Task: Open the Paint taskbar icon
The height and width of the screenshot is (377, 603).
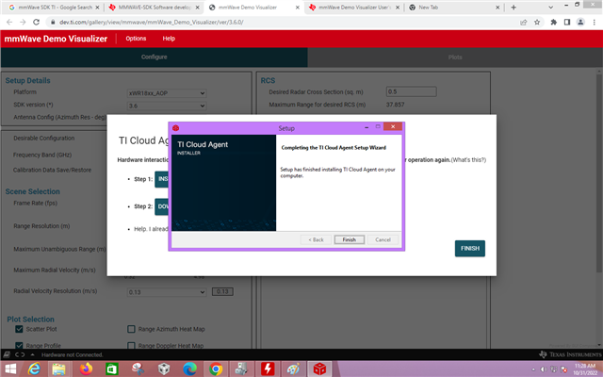Action: 293,369
